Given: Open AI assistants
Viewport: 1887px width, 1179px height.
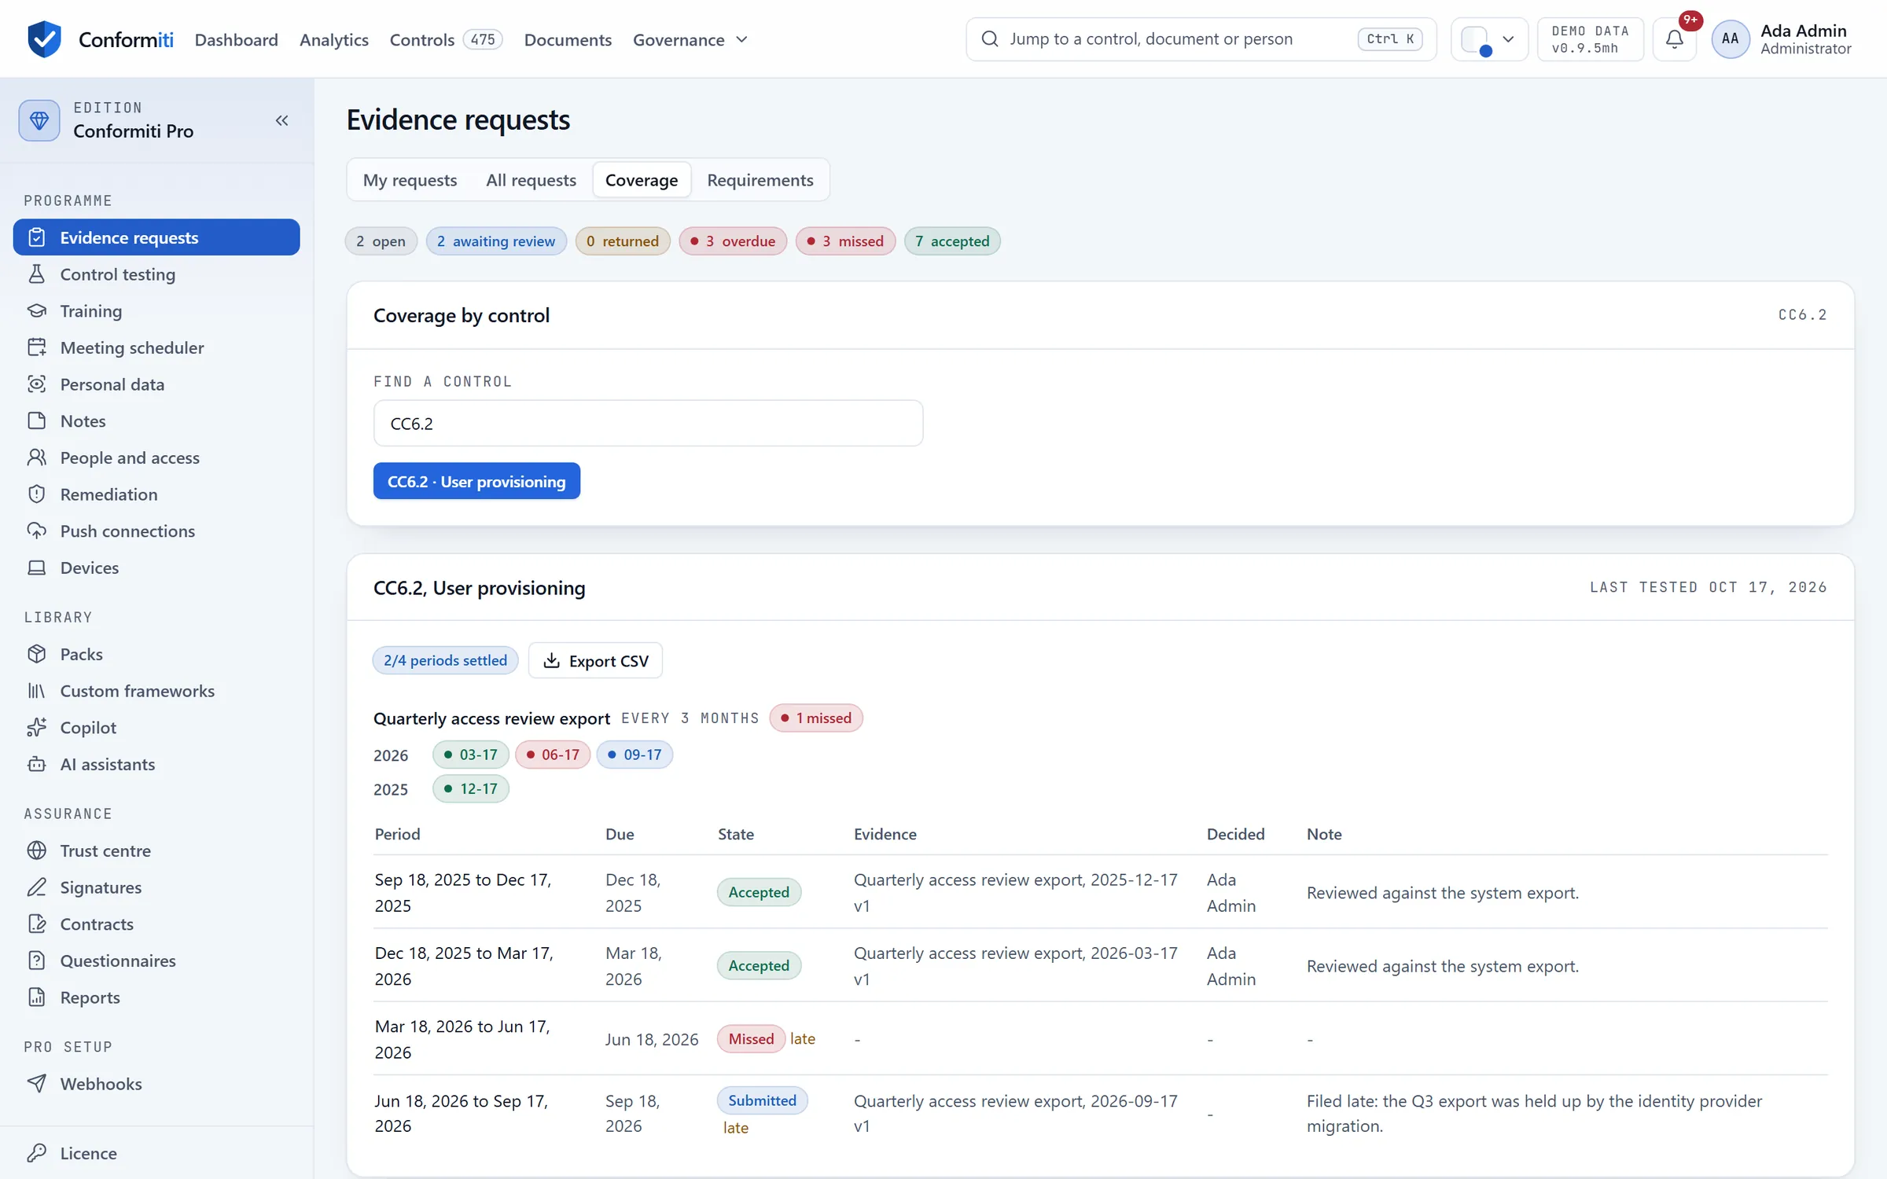Looking at the screenshot, I should (156, 764).
